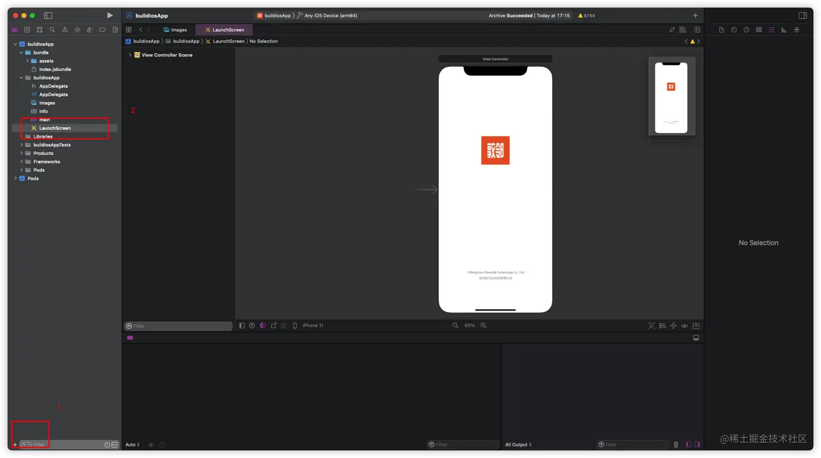Screen dimensions: 821x458
Task: Open the Auto variables scope dropdown
Action: click(132, 445)
